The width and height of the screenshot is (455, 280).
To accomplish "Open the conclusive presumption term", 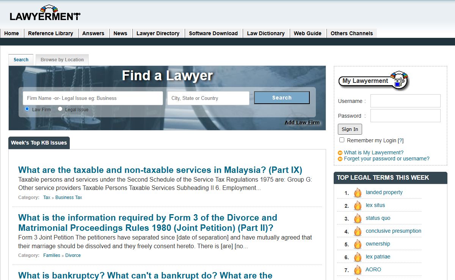I will click(x=394, y=231).
